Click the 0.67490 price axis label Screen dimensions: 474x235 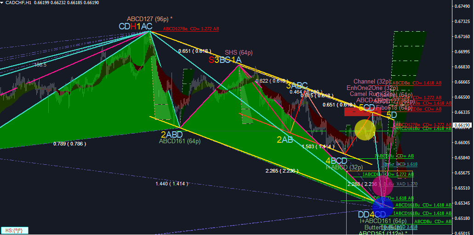coord(463,6)
